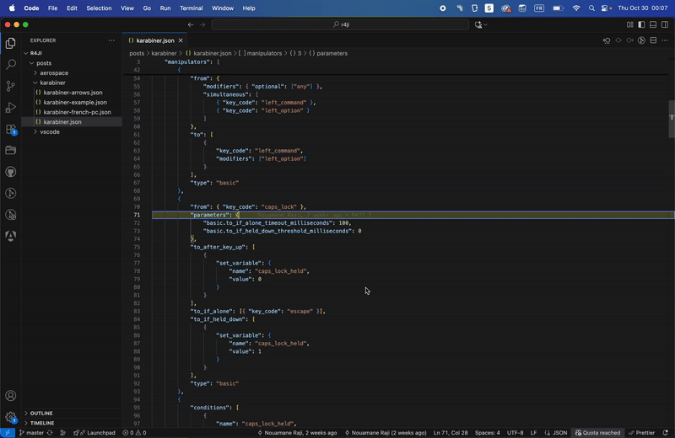Open the GitHub view in activity bar

click(x=11, y=172)
